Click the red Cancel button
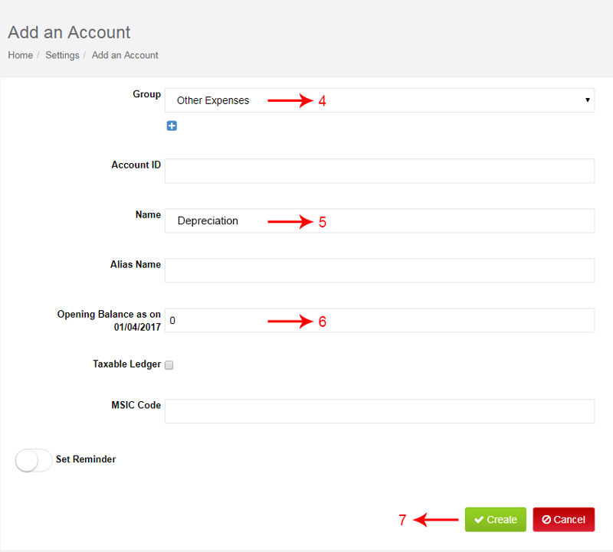613x552 pixels. coord(563,520)
